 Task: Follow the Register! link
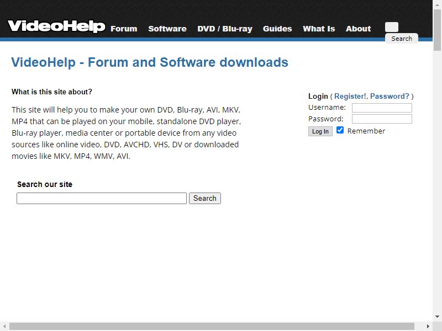[x=350, y=96]
